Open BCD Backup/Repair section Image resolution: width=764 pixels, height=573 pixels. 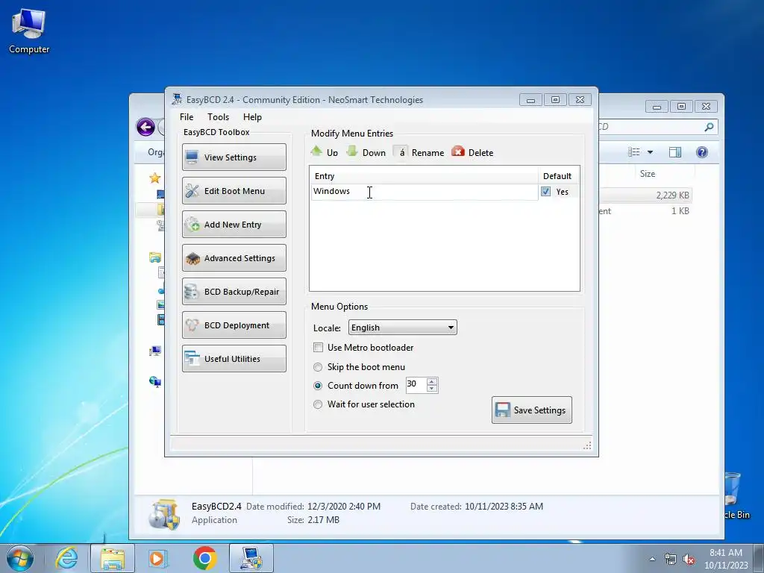(234, 292)
